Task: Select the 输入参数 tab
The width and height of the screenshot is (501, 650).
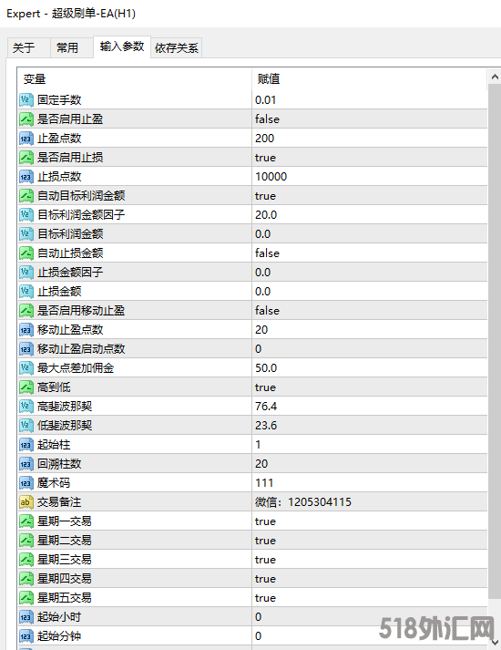Action: point(122,46)
